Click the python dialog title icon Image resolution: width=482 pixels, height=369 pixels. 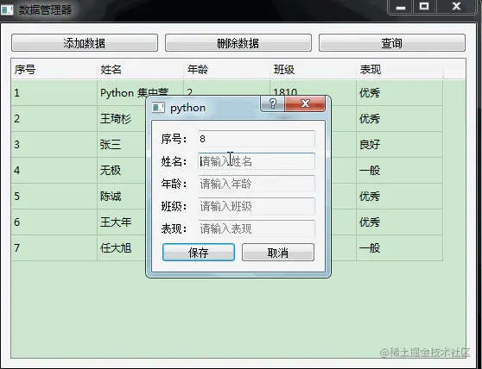tap(158, 108)
